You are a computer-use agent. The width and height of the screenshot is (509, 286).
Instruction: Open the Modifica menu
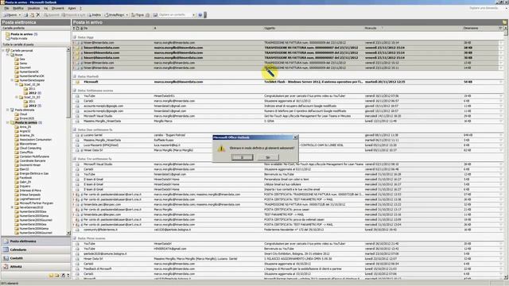(x=17, y=8)
